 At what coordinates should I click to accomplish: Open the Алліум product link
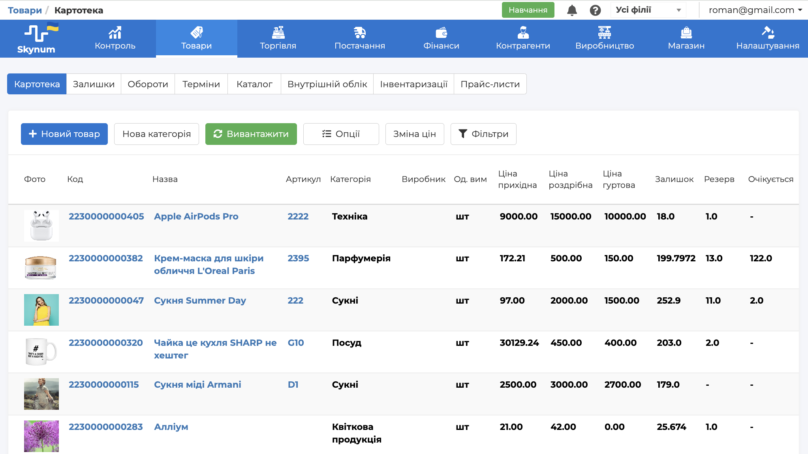171,427
